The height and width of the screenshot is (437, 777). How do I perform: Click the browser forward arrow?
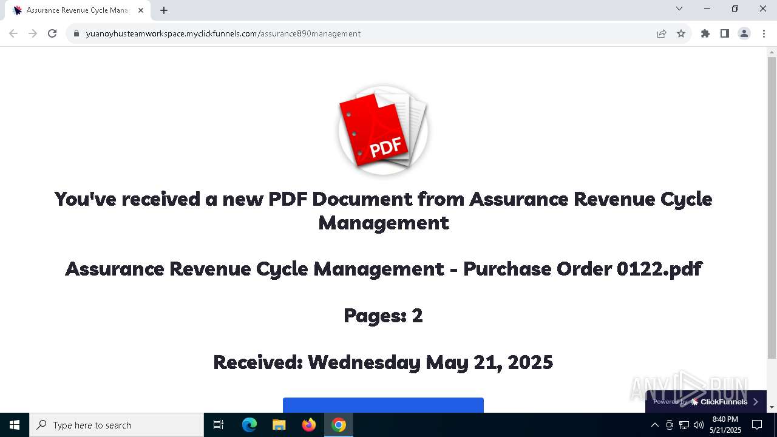click(x=33, y=33)
